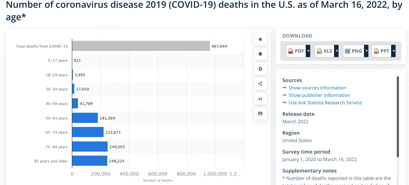This screenshot has height=185, width=409.
Task: Open Show sources information link
Action: tap(317, 88)
